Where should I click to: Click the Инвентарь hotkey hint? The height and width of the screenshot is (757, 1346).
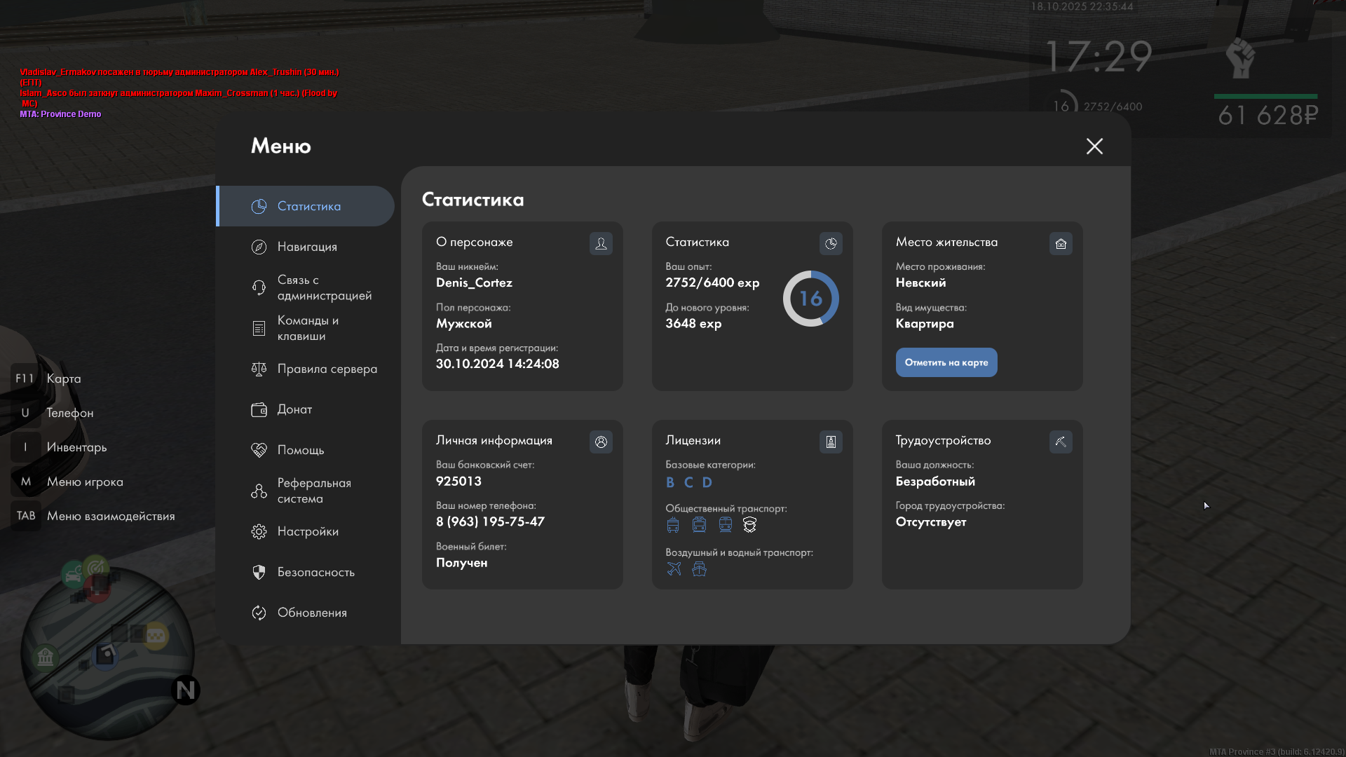click(76, 447)
